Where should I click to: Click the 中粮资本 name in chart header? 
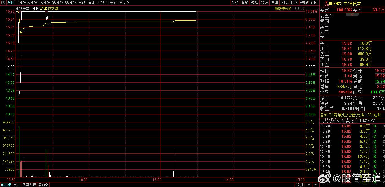tap(23, 8)
